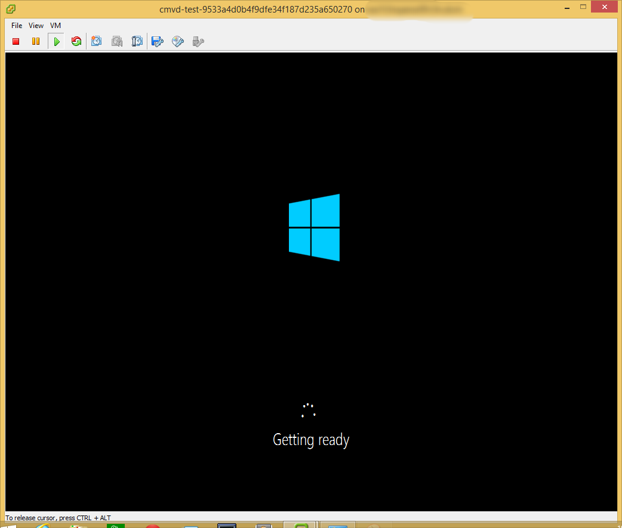Click the Windows logo on boot screen

[314, 227]
